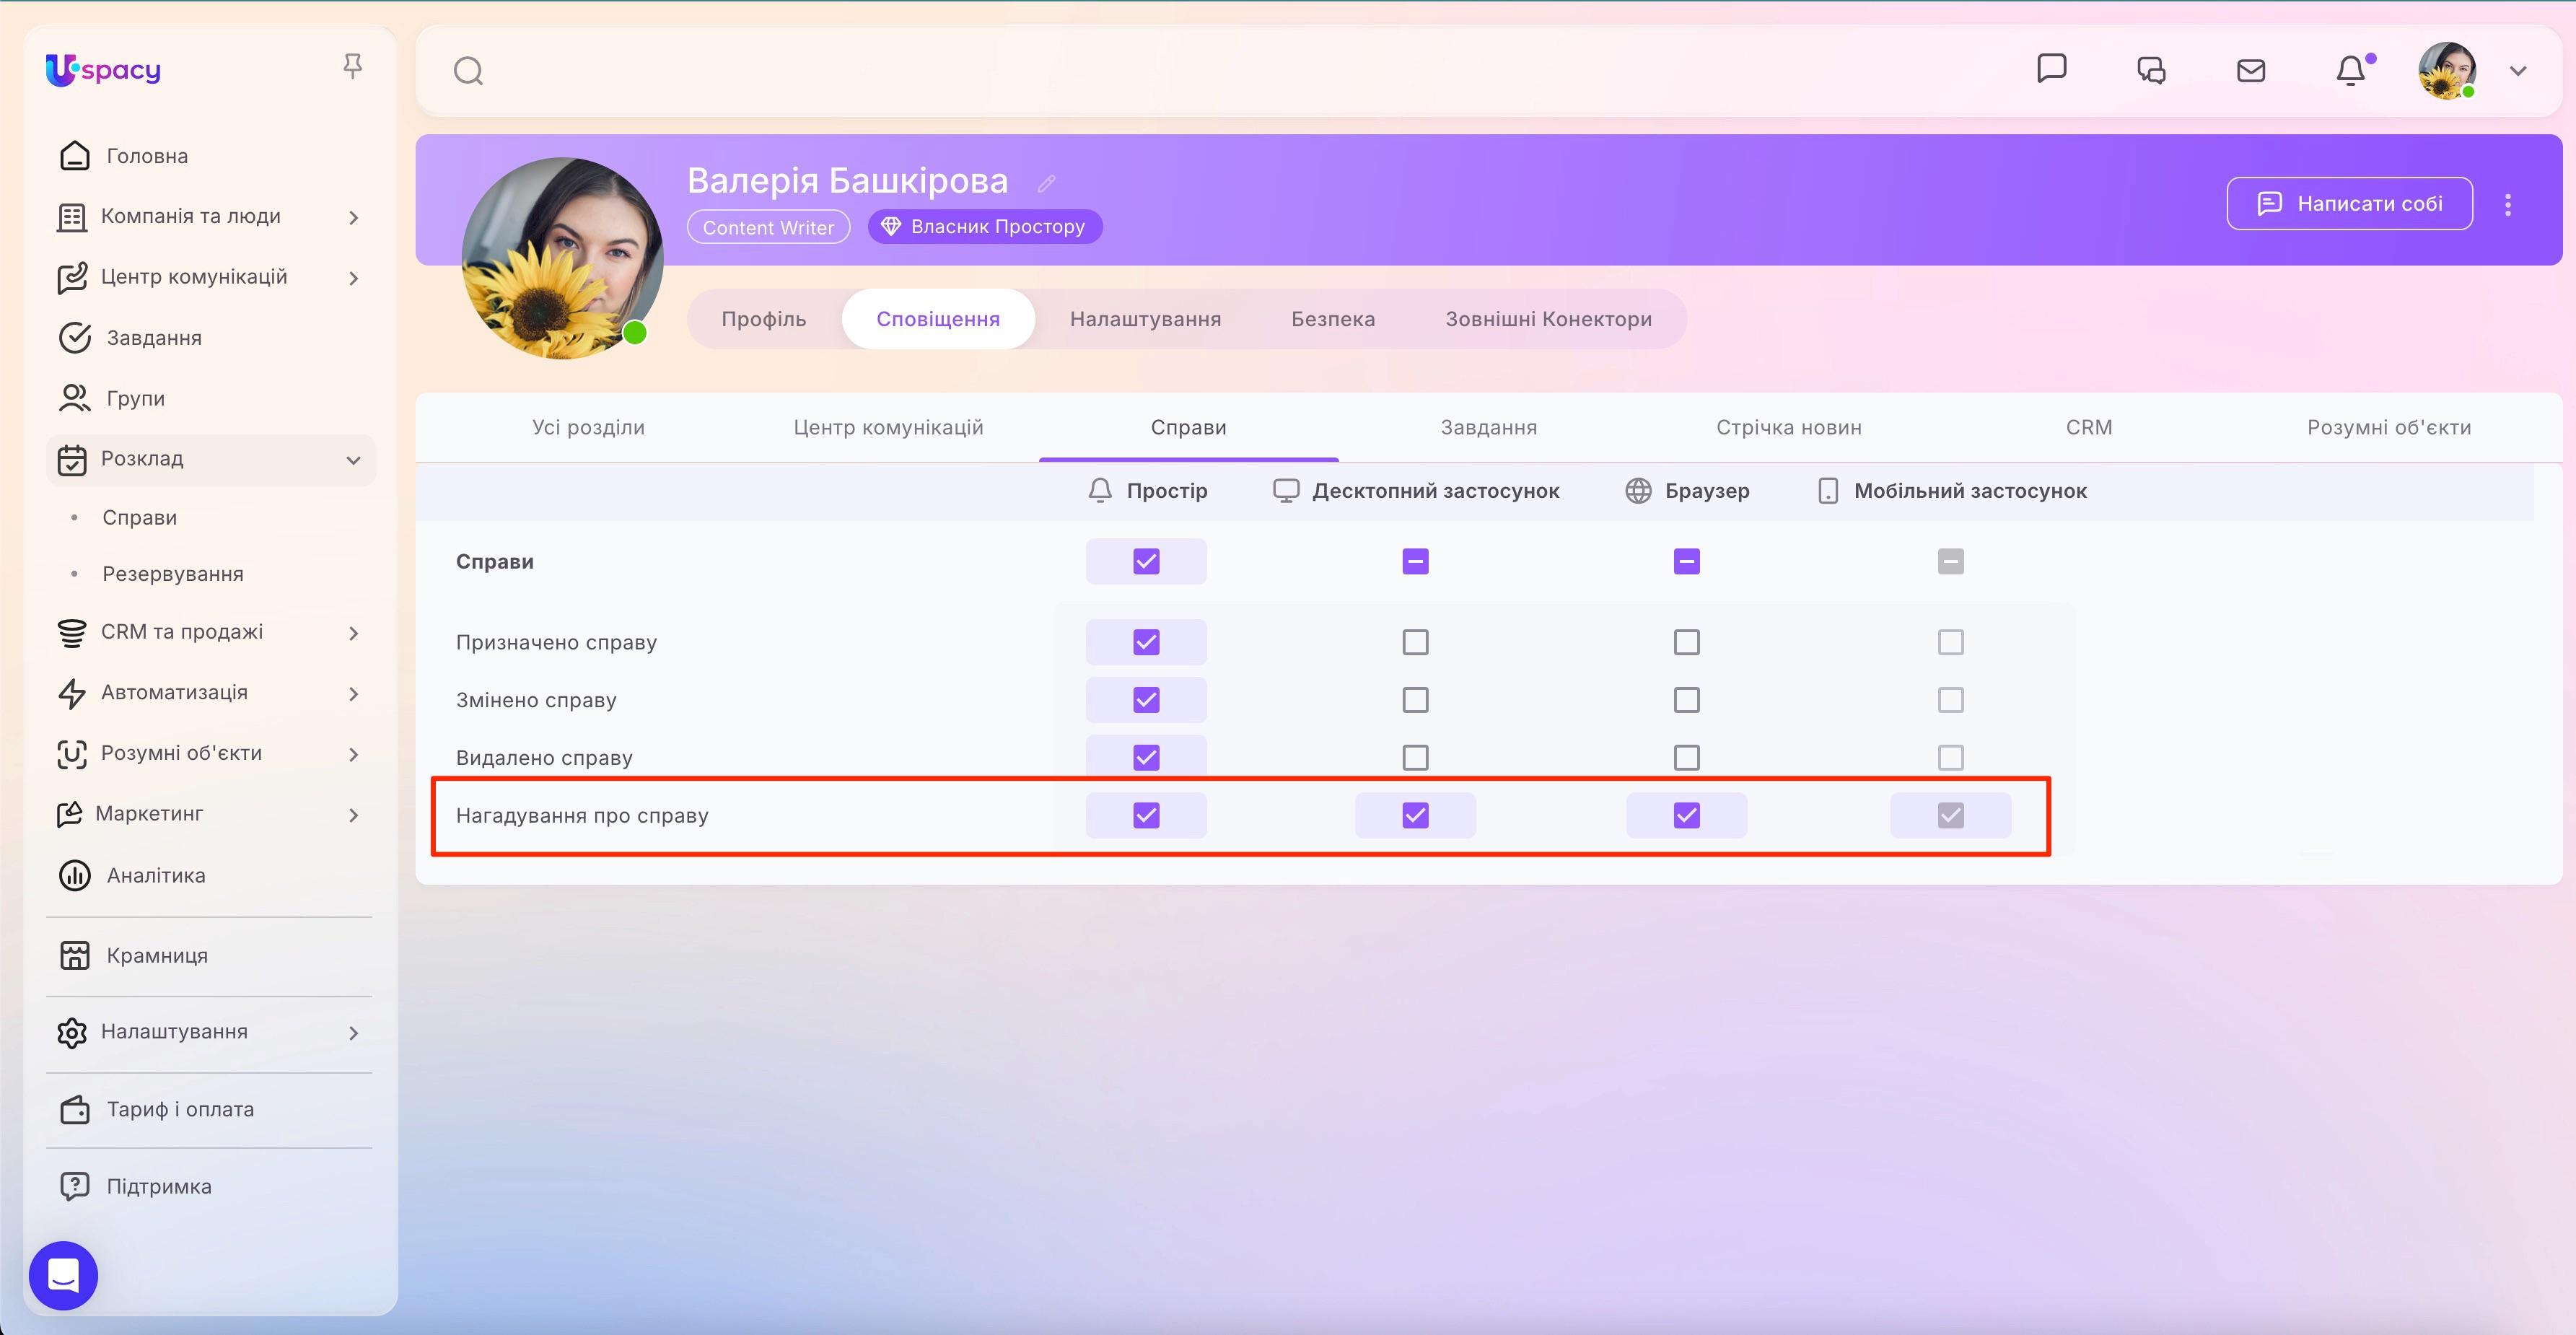Toggle Справи checkbox in Браузер column

[1686, 561]
